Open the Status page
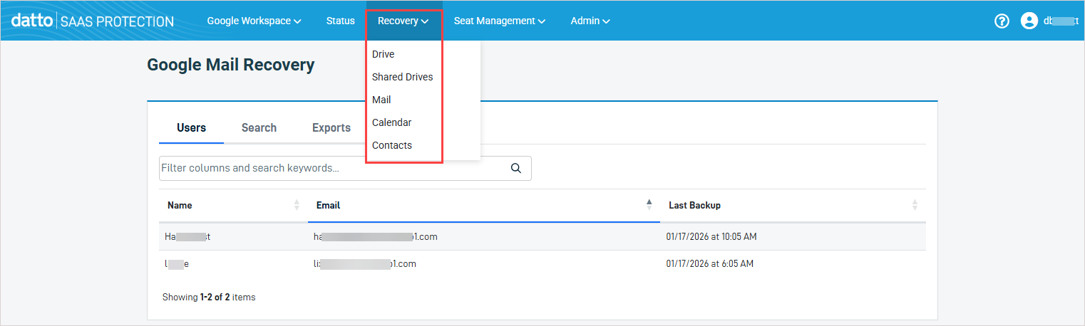Screen dimensions: 1085x326 [340, 21]
